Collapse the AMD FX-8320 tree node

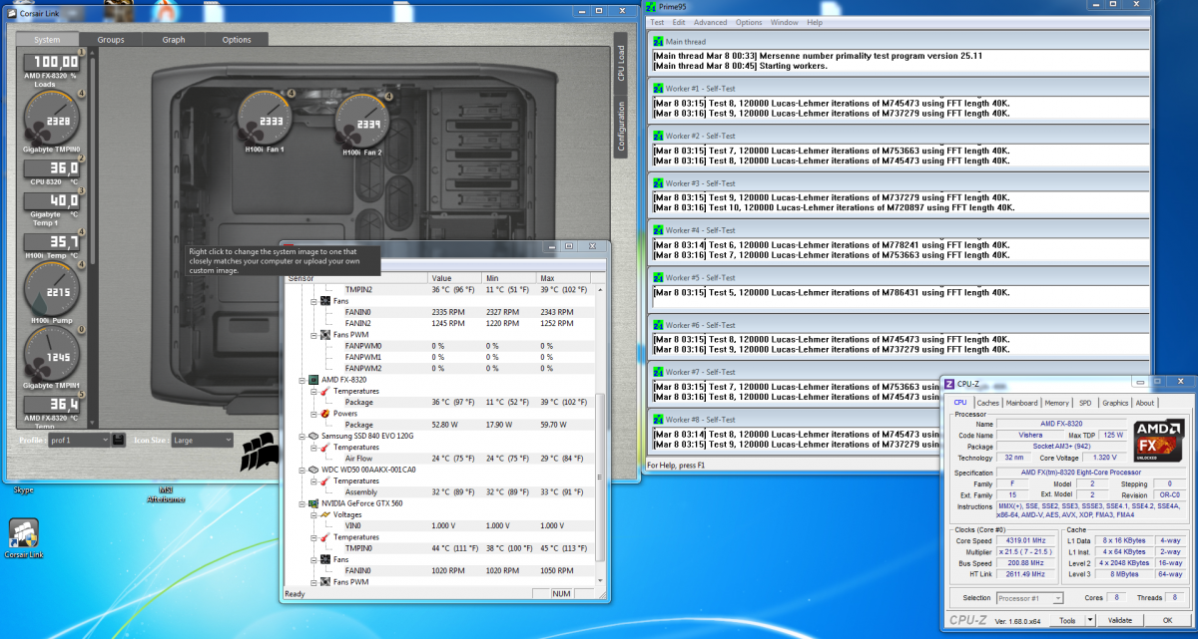point(300,380)
